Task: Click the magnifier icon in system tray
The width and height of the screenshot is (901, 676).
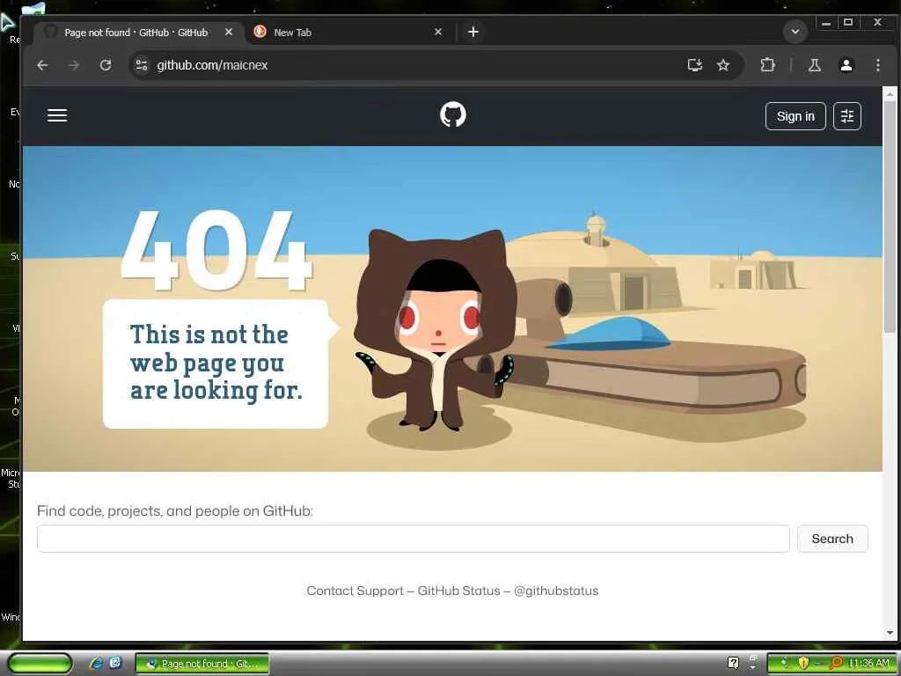Action: point(836,663)
